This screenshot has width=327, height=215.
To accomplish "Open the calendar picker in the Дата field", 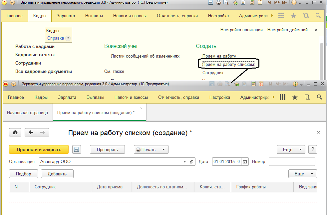I will (x=245, y=162).
